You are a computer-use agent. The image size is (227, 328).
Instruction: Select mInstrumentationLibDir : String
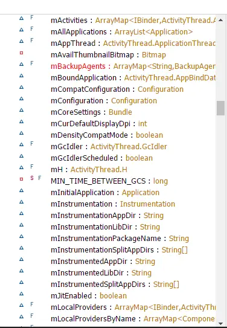pyautogui.click(x=105, y=227)
